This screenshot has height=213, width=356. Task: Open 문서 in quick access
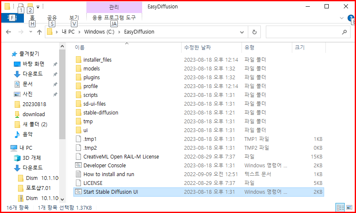tap(23, 84)
